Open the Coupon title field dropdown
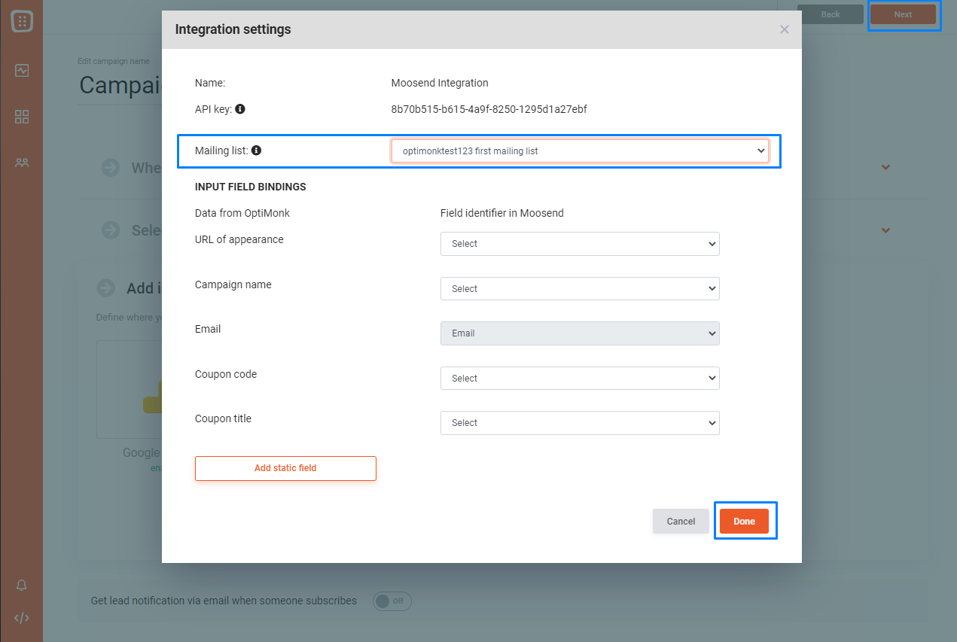 (580, 423)
